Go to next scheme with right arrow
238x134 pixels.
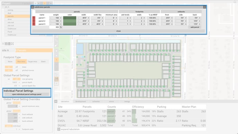(51, 3)
